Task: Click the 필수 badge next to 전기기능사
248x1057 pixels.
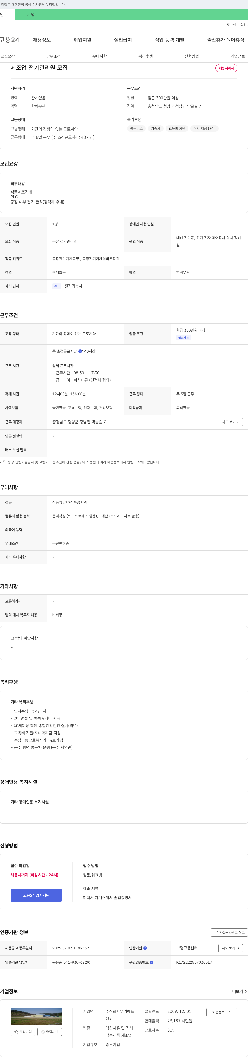Action: tap(57, 287)
